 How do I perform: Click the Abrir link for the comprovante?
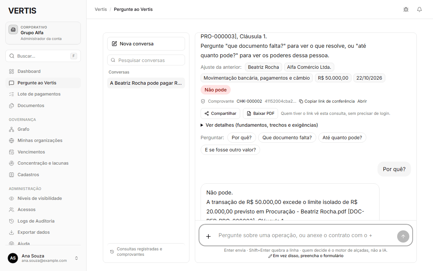pos(362,101)
